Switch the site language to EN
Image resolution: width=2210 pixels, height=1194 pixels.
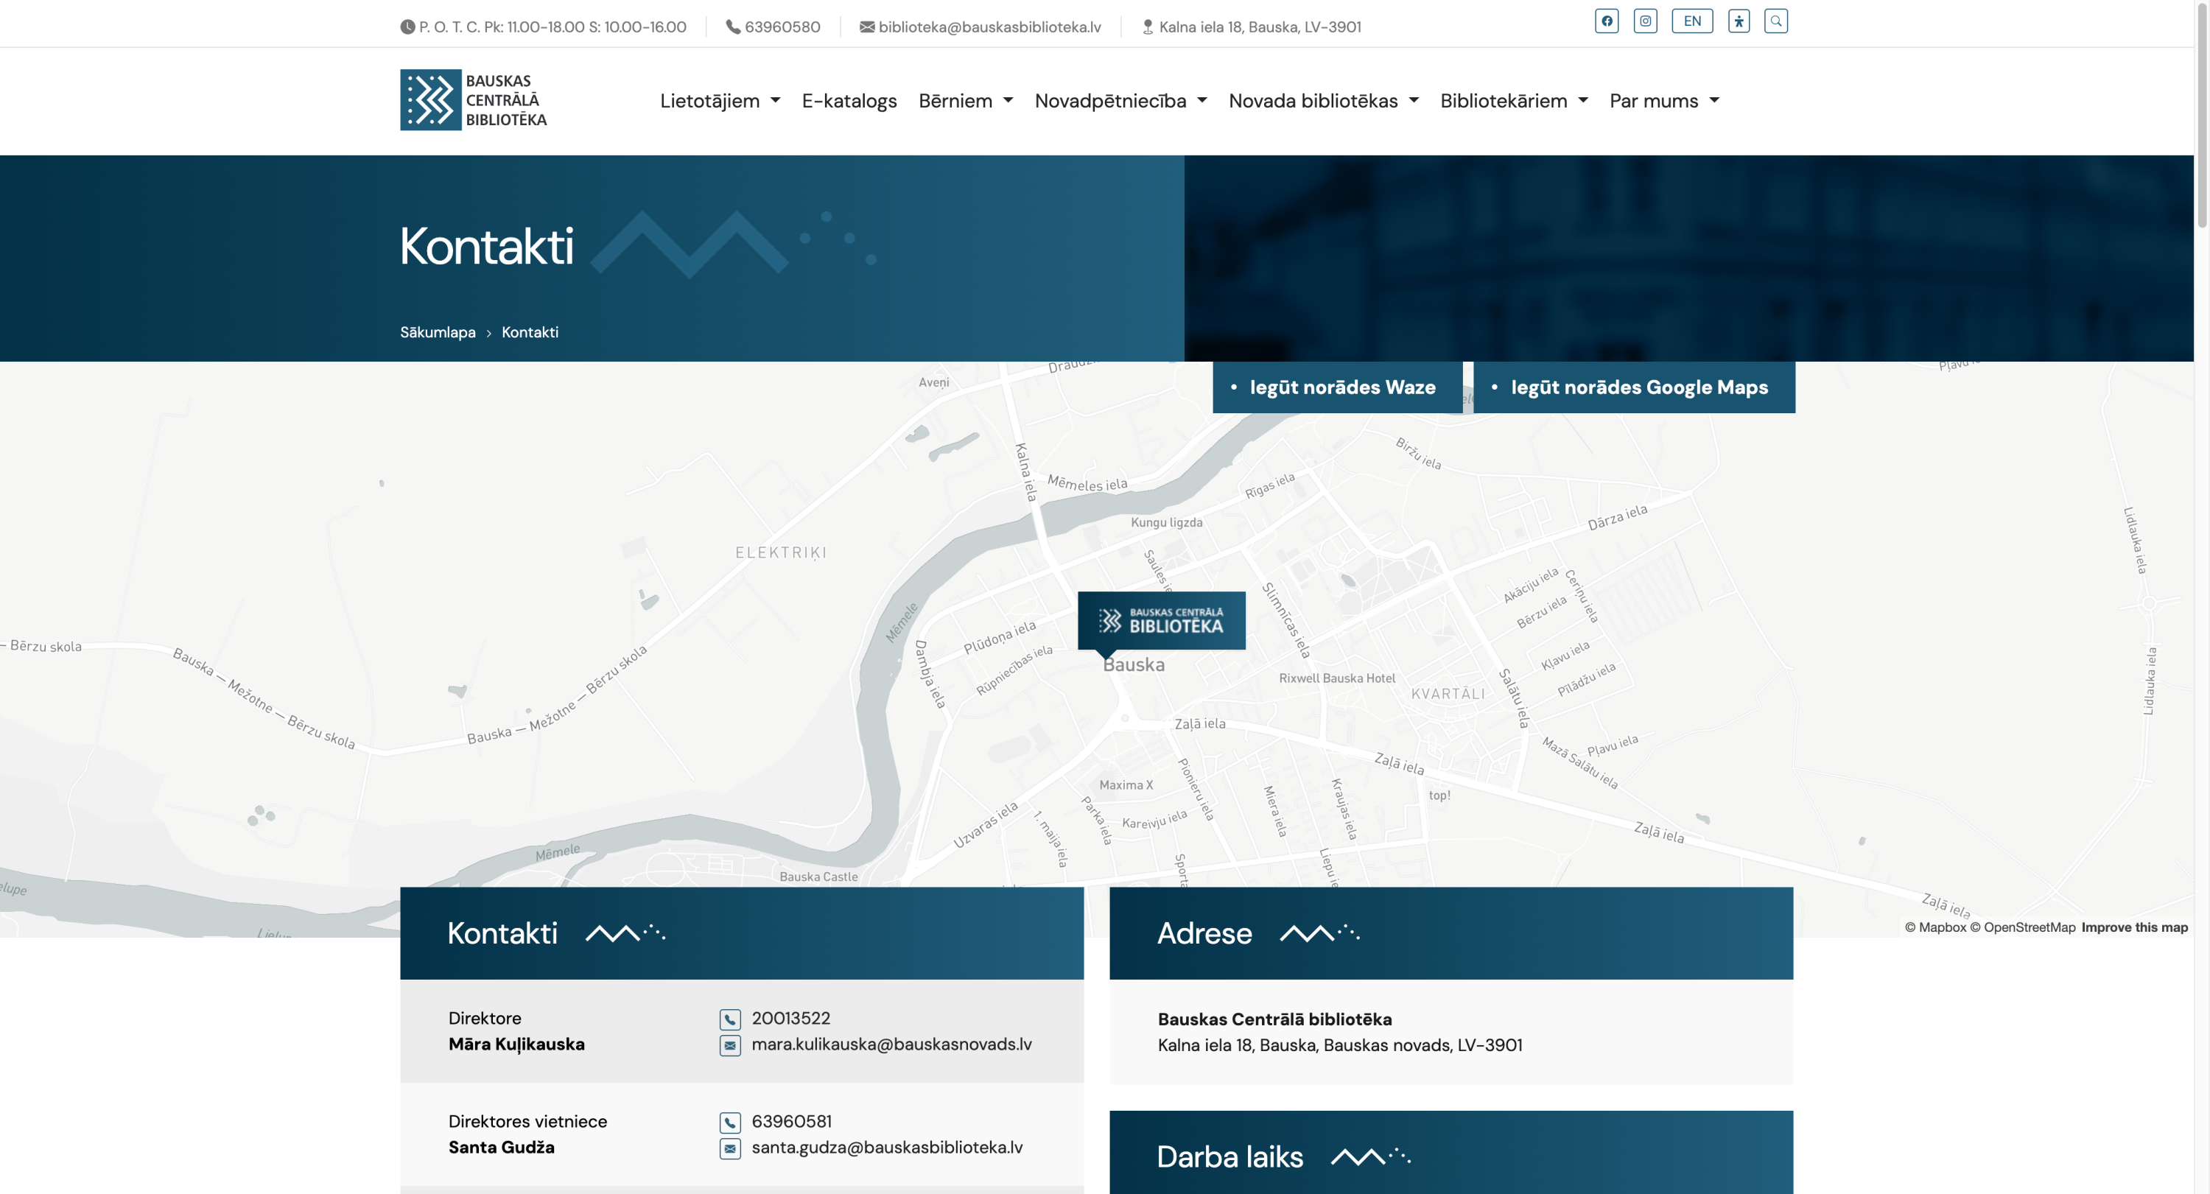1691,21
